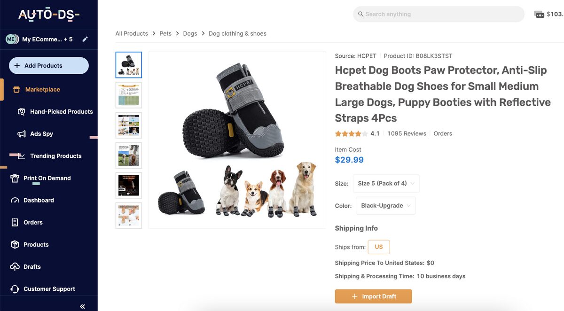Image resolution: width=564 pixels, height=311 pixels.
Task: Open the Dashboard
Action: pos(39,200)
